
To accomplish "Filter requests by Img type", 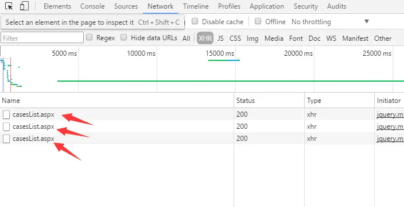I will [x=252, y=39].
